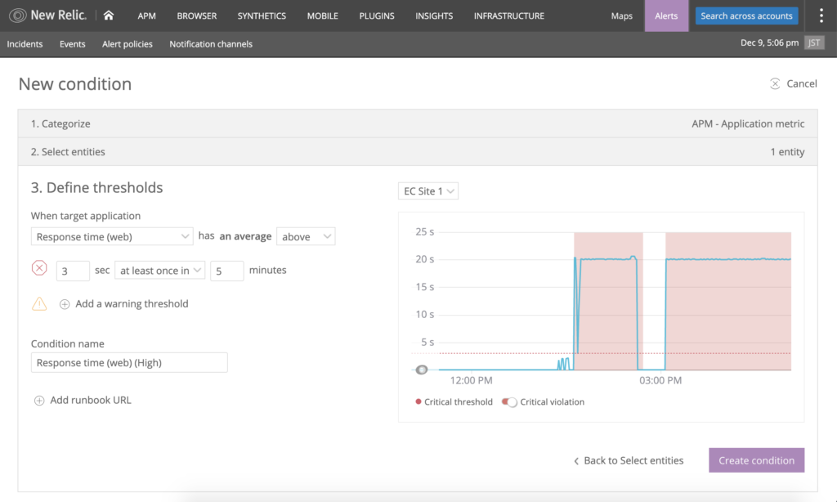Image resolution: width=837 pixels, height=502 pixels.
Task: Click the 'When target application' label
Action: point(86,216)
